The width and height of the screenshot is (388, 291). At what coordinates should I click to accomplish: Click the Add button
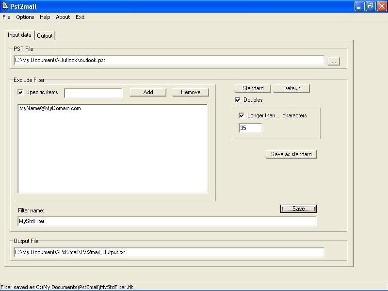tap(148, 92)
